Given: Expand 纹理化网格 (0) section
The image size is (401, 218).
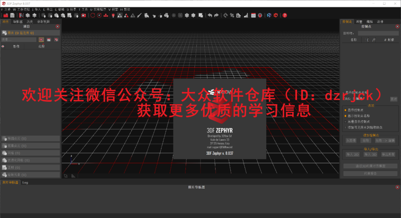Looking at the screenshot, I should tap(30, 160).
